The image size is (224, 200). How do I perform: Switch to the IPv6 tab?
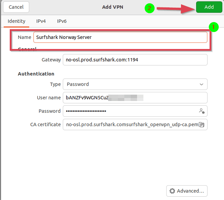click(62, 21)
